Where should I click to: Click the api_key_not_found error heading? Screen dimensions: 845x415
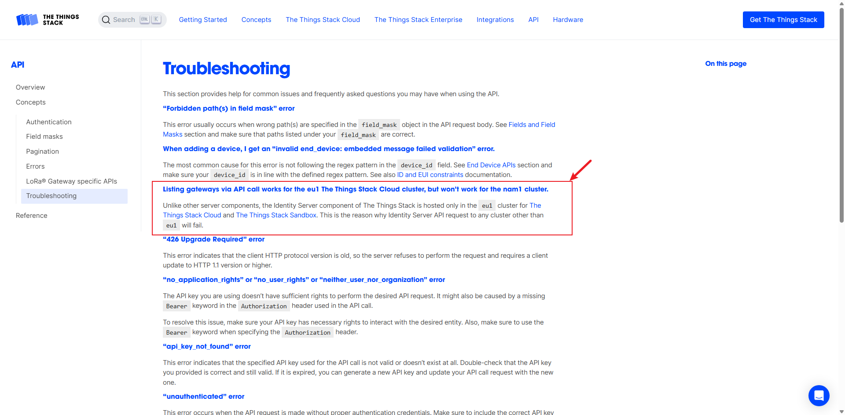coord(207,346)
